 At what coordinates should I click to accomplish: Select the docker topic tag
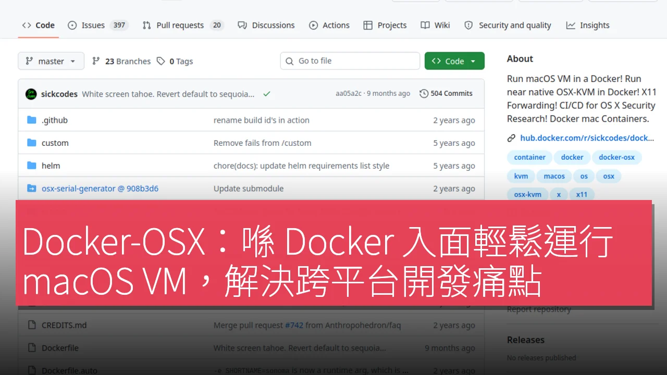tap(572, 157)
